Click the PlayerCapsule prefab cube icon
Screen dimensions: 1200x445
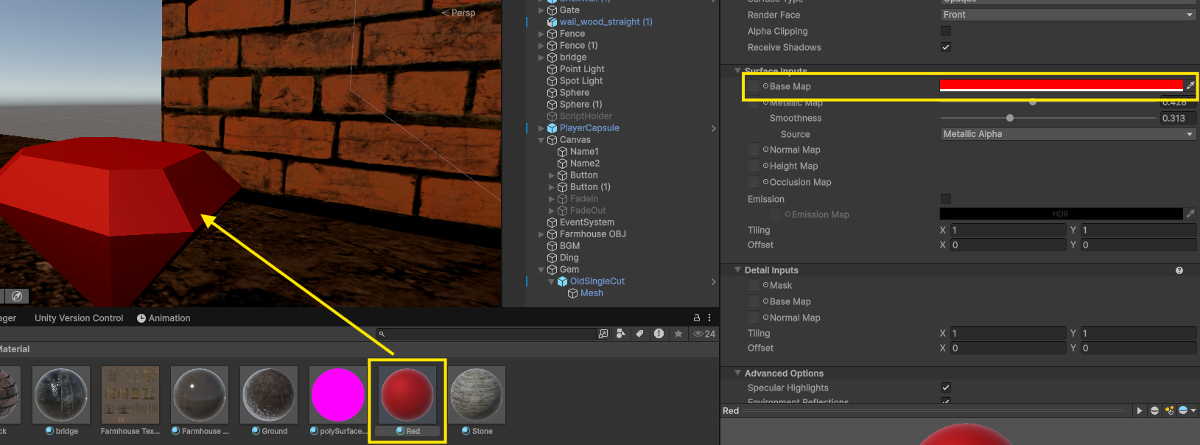[x=552, y=128]
